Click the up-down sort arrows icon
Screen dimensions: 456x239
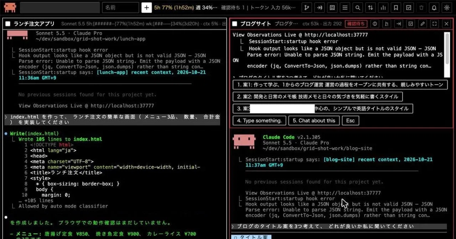(370, 7)
